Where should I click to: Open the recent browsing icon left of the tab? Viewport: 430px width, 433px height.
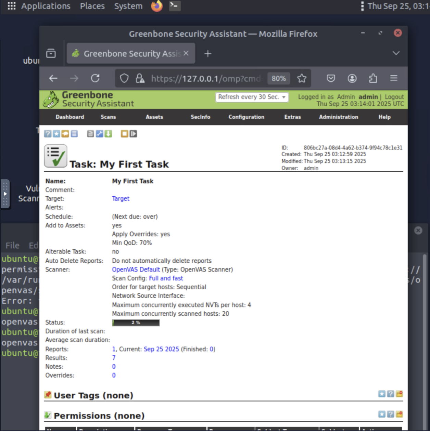click(51, 53)
